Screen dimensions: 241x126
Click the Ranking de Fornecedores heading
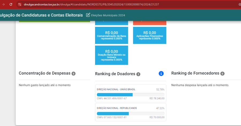click(x=195, y=73)
